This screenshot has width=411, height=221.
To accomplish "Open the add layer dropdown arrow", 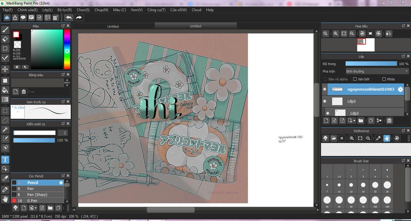I will [x=354, y=121].
